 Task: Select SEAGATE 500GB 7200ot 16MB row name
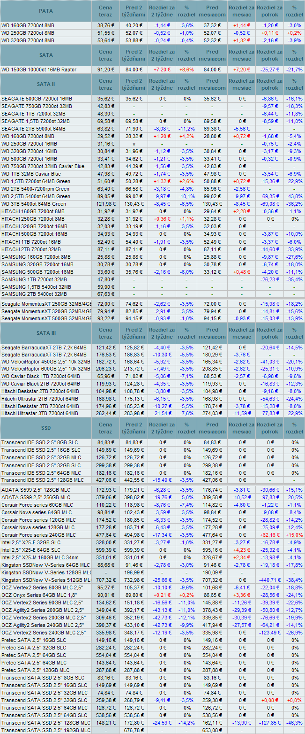[37, 99]
